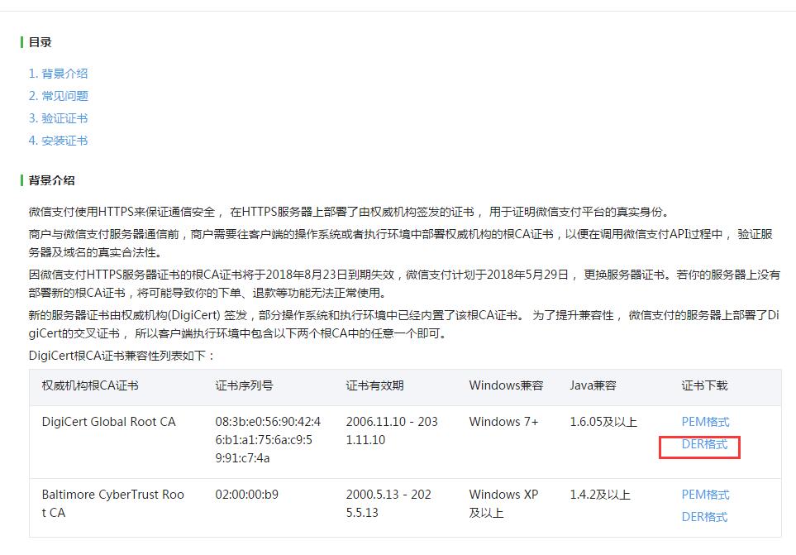Screen dimensions: 796x555
Task: Select the Baltimore CyberTrust Root CA cell
Action: (112, 504)
